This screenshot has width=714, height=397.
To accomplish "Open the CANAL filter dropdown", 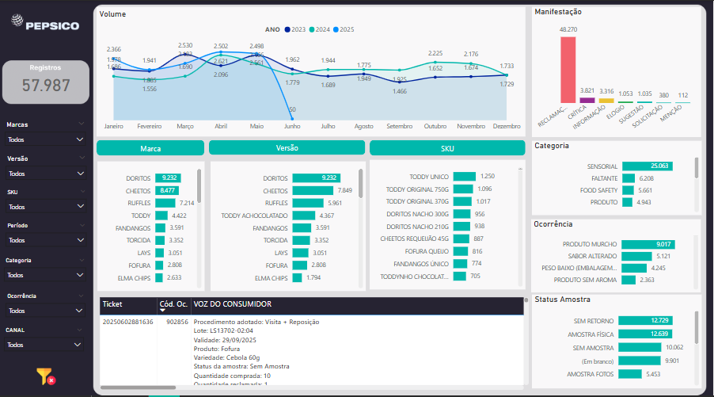I will (46, 345).
